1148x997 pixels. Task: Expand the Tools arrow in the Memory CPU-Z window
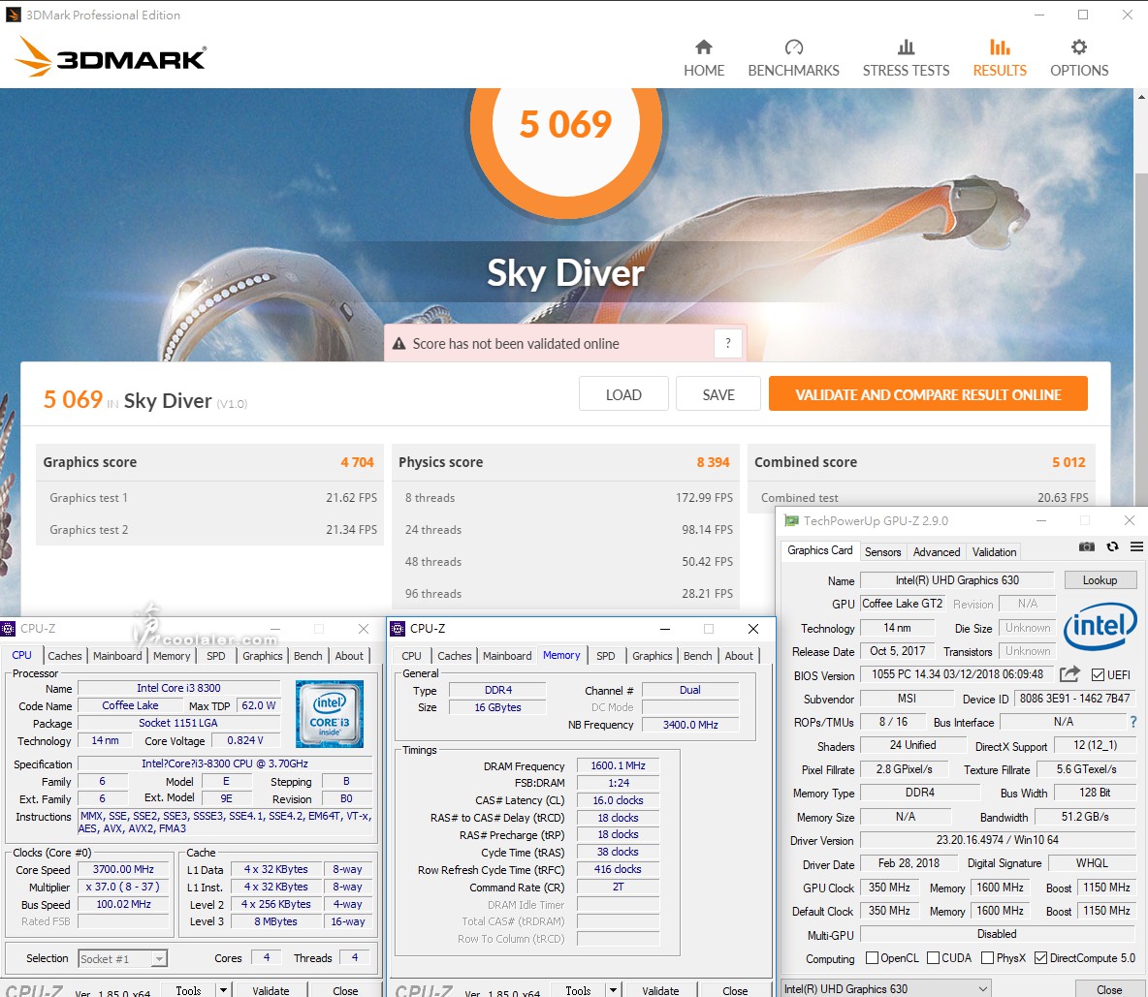point(613,990)
